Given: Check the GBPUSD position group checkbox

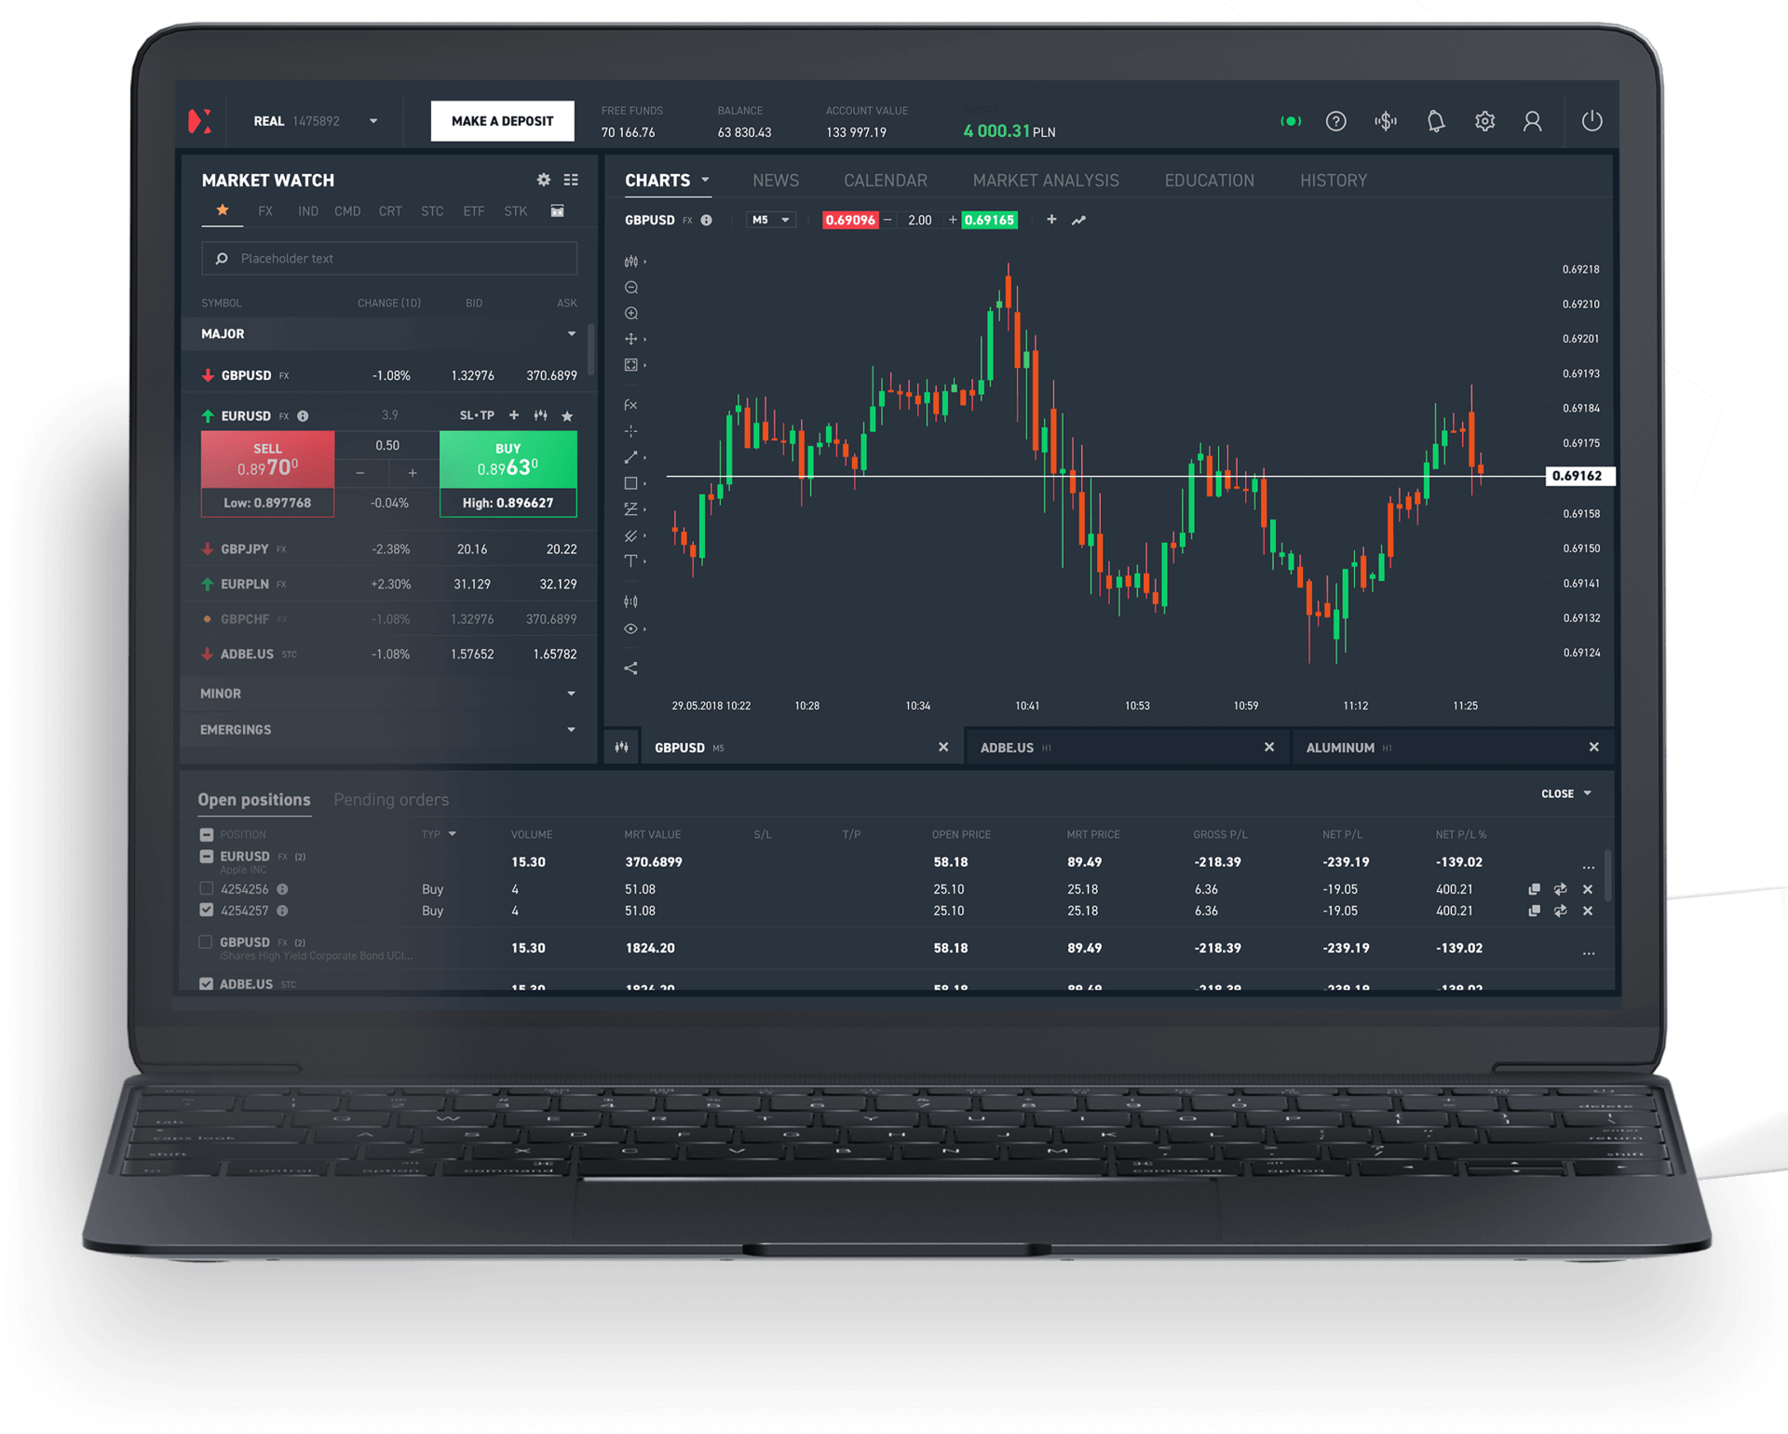Looking at the screenshot, I should pyautogui.click(x=207, y=941).
